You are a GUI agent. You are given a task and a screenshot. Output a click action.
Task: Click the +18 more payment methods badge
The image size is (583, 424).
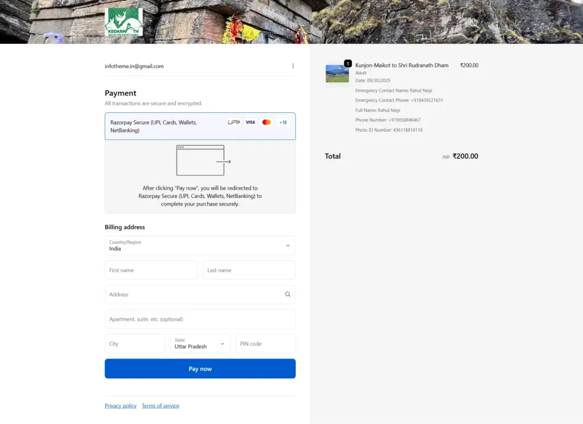pos(283,123)
